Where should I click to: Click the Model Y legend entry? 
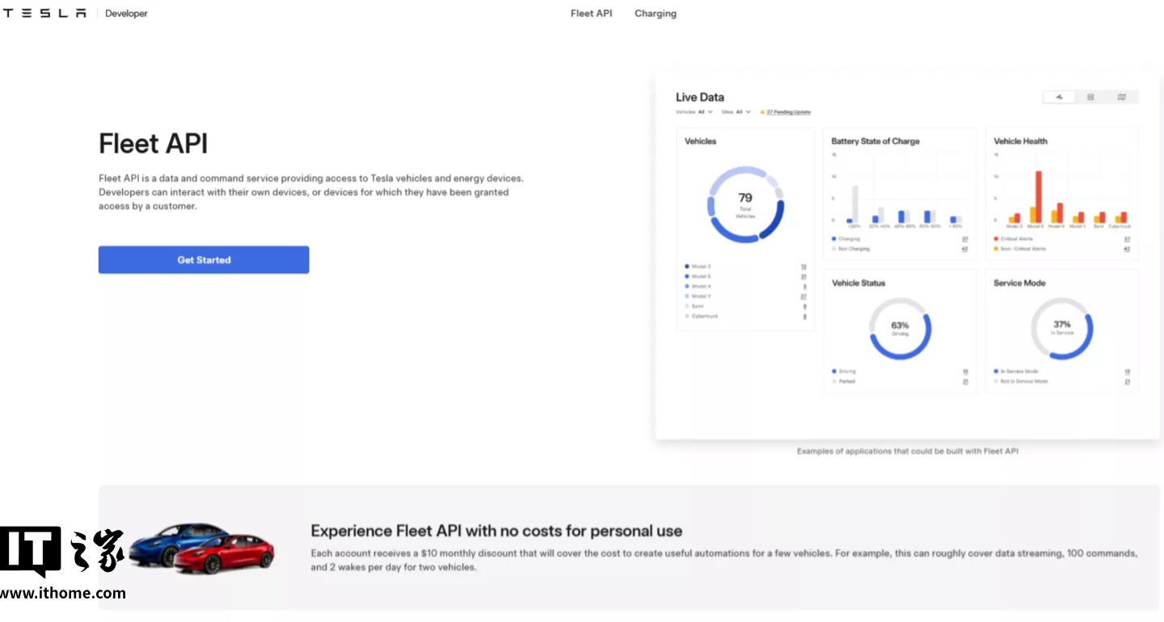pyautogui.click(x=698, y=296)
